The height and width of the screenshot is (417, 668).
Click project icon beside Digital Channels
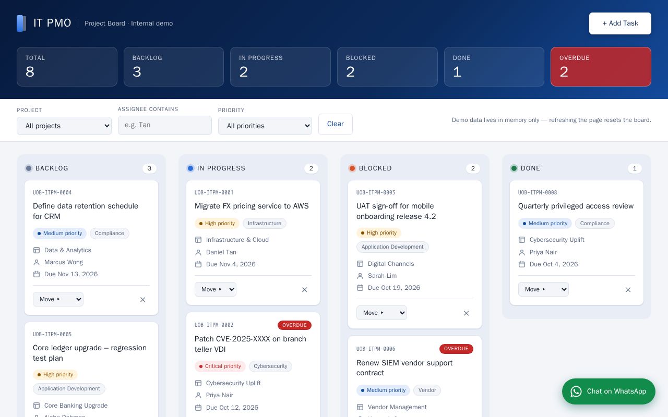pyautogui.click(x=360, y=264)
